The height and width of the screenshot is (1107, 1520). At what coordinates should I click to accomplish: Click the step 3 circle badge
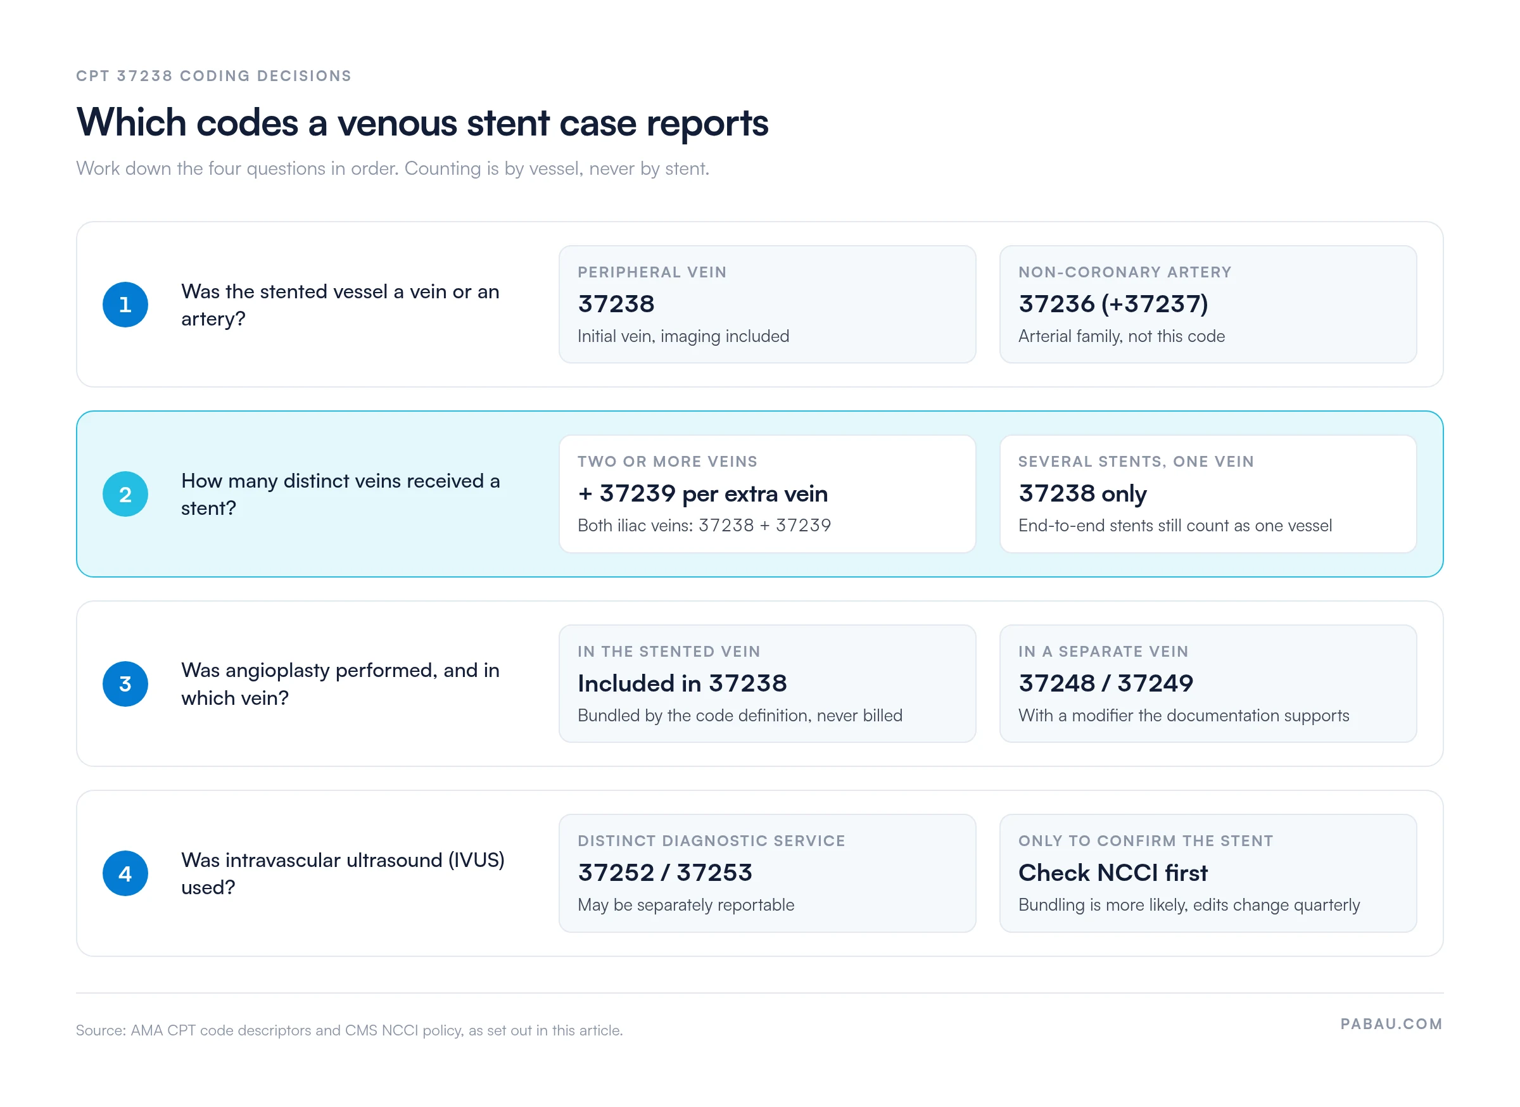(125, 684)
